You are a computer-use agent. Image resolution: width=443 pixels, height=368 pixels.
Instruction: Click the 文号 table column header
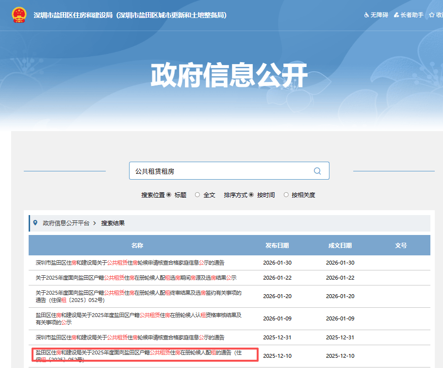pyautogui.click(x=401, y=245)
